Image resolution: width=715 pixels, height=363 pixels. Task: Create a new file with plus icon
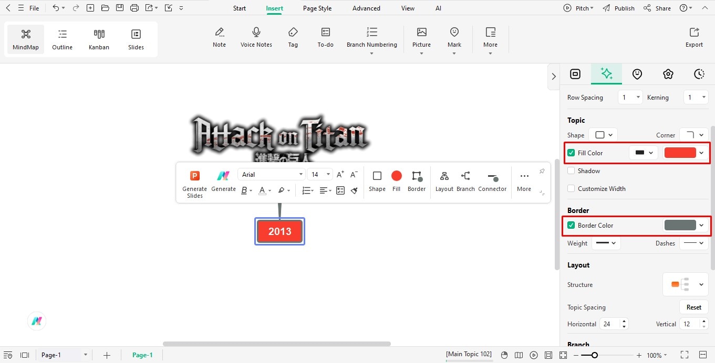click(x=90, y=8)
